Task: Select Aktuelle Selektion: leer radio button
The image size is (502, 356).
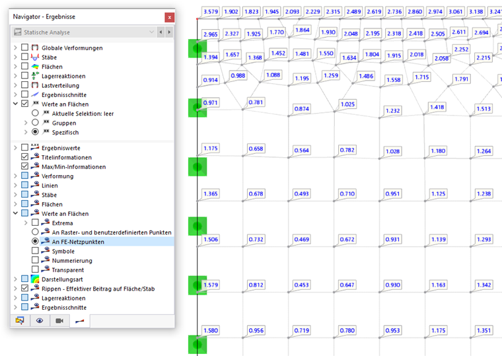Action: click(35, 113)
